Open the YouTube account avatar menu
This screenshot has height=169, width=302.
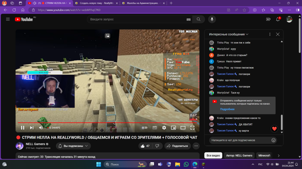[289, 19]
